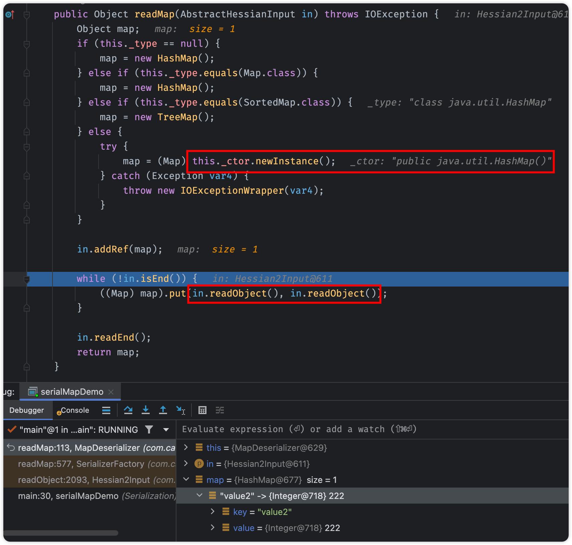The image size is (572, 545).
Task: Select the "main"@1 RUNNING thread entry
Action: (79, 429)
